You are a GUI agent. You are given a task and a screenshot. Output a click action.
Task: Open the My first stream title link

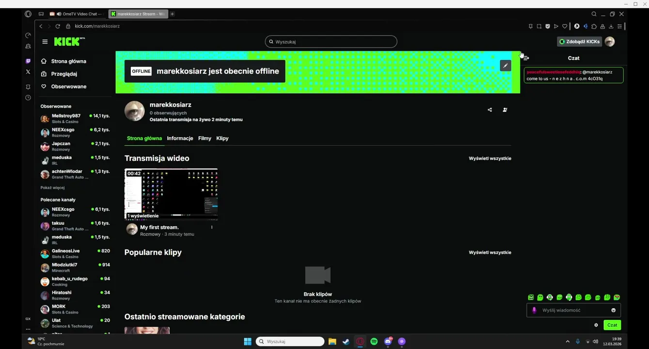[x=159, y=227]
